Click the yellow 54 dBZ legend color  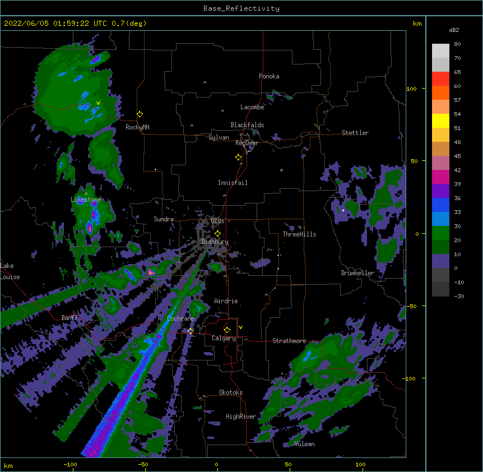pyautogui.click(x=440, y=121)
